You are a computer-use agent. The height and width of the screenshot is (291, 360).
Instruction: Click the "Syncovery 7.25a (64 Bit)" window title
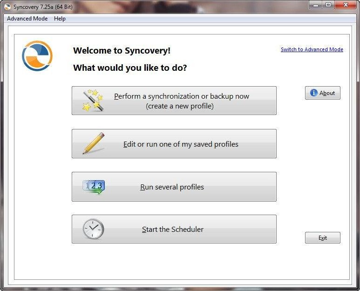43,7
